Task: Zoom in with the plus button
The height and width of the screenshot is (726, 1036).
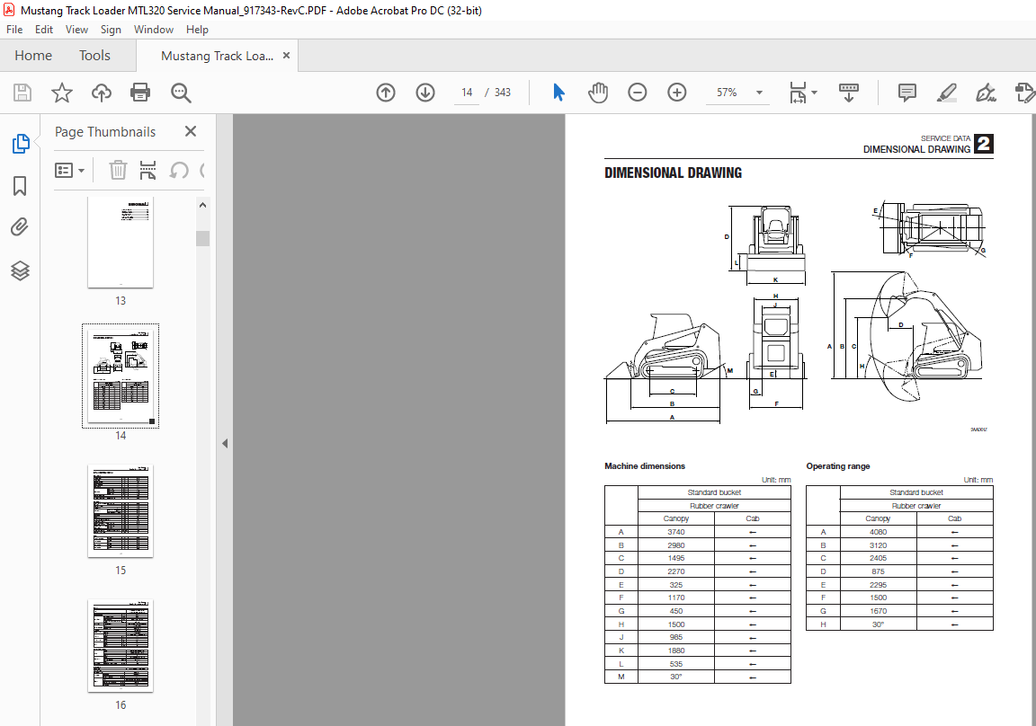Action: (677, 93)
